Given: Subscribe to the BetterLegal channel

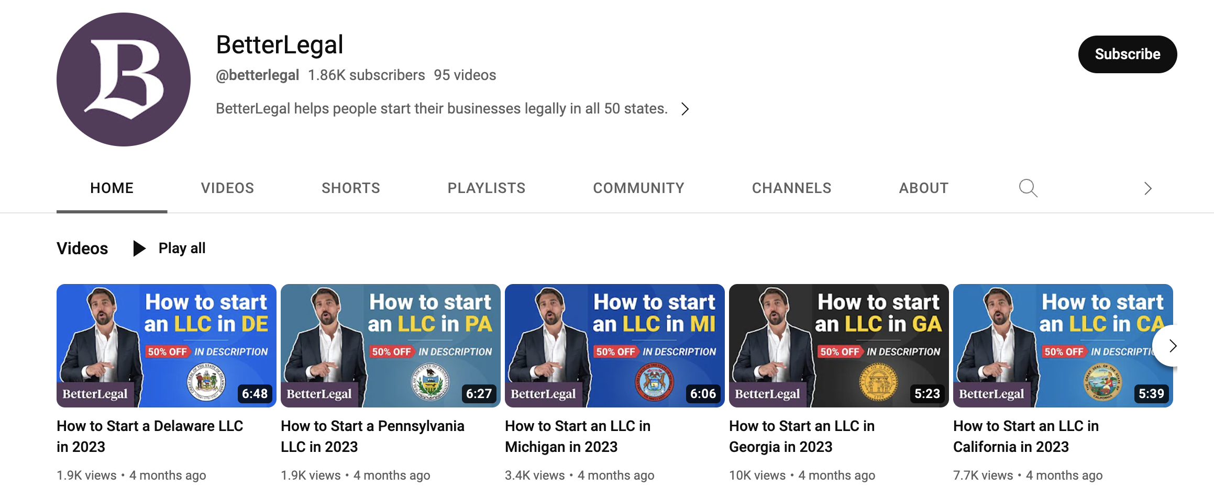Looking at the screenshot, I should pos(1128,54).
